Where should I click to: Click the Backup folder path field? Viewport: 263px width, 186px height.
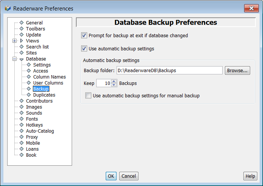[169, 71]
